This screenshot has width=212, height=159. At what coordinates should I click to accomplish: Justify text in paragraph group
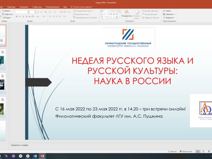pyautogui.click(x=60, y=17)
